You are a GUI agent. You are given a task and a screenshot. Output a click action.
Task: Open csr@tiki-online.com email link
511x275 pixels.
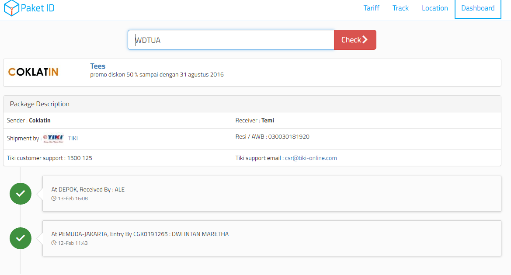pyautogui.click(x=311, y=158)
